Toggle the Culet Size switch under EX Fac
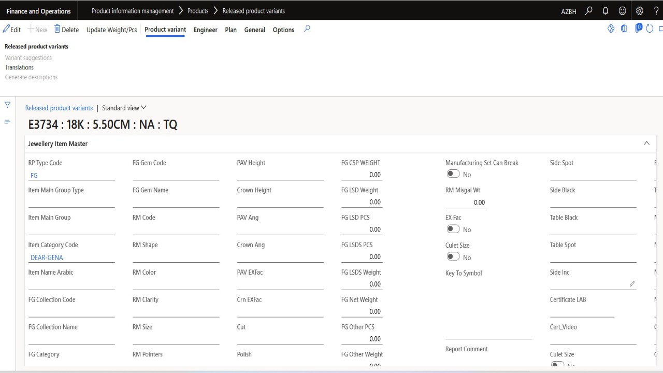This screenshot has width=663, height=373. [453, 257]
